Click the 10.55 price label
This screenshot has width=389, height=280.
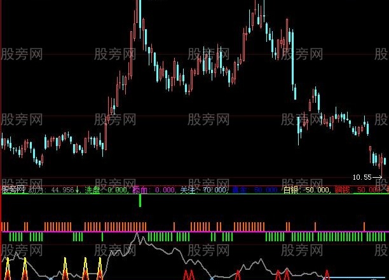(362, 177)
